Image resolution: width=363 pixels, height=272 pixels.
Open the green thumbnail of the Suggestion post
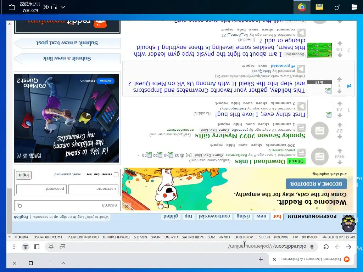pyautogui.click(x=319, y=50)
